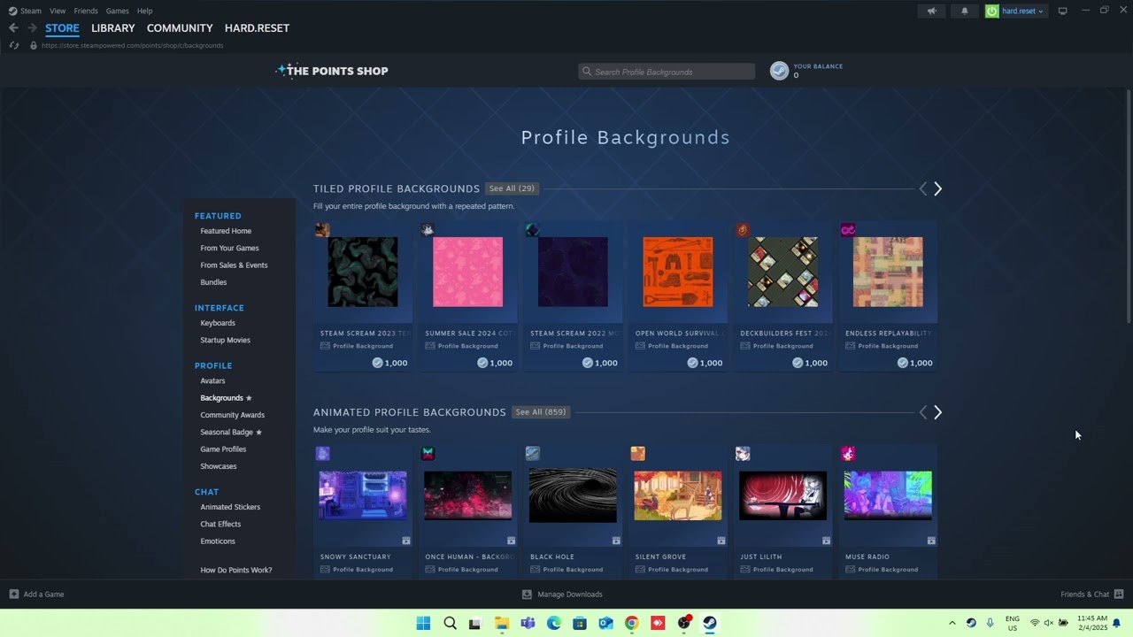Viewport: 1133px width, 637px height.
Task: Click the Manage Downloads icon
Action: click(527, 595)
